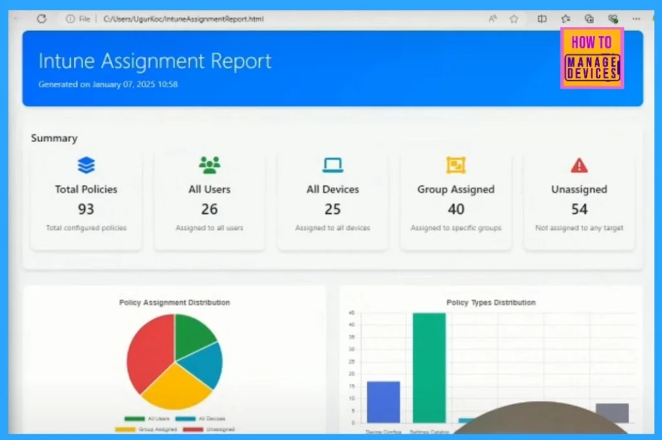
Task: Open split screen icon in browser toolbar
Action: click(542, 19)
